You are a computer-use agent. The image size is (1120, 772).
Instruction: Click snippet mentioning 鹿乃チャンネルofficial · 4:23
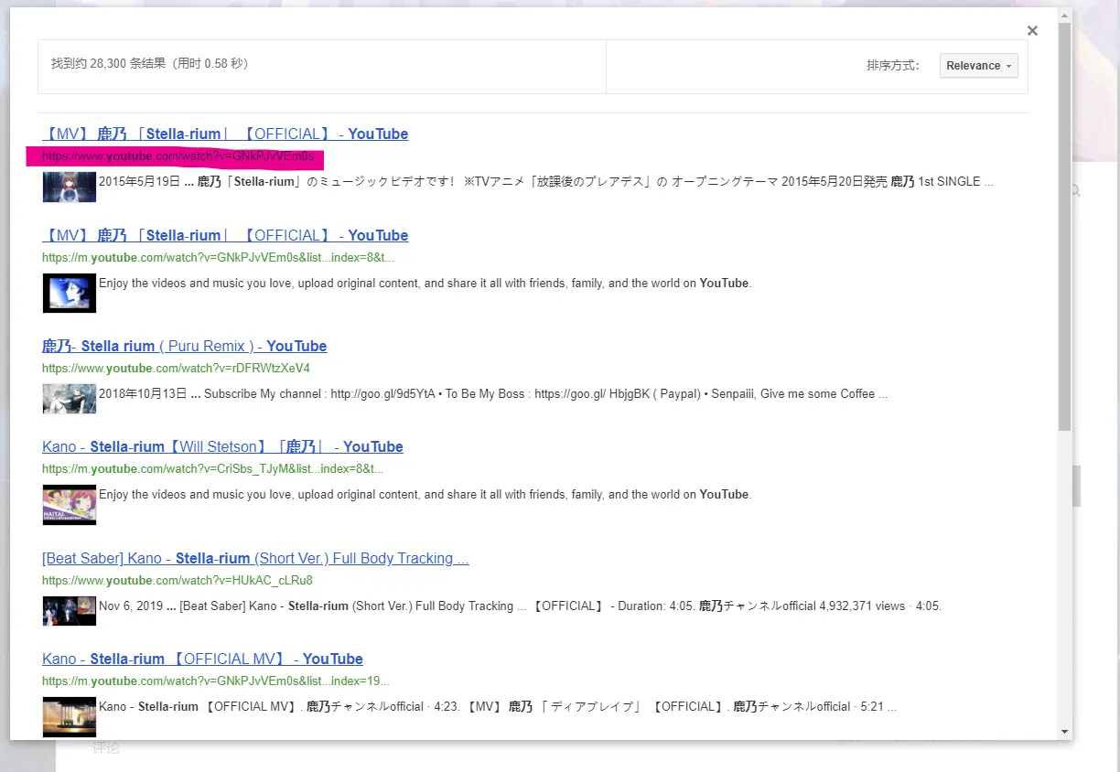(498, 706)
